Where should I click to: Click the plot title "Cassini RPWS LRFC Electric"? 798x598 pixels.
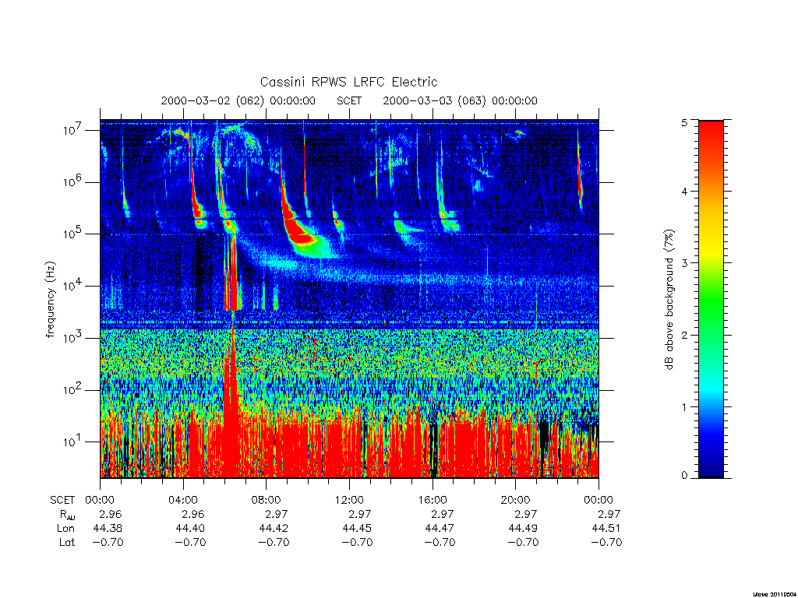tap(348, 82)
